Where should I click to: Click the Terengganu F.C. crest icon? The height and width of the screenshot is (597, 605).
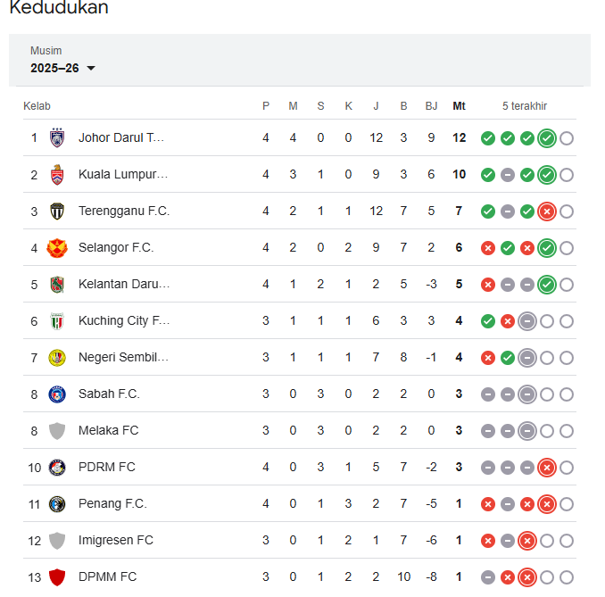click(57, 211)
